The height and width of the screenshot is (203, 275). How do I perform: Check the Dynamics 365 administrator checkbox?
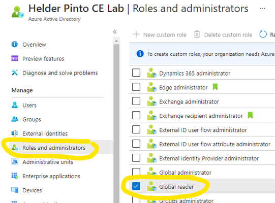(136, 73)
